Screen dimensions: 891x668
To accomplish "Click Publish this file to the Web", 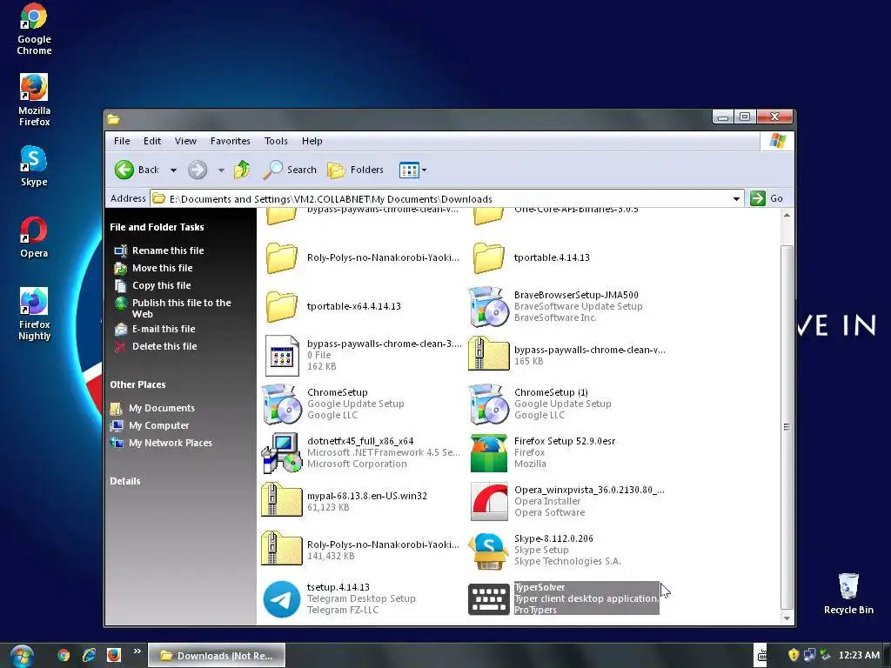I will [x=181, y=309].
